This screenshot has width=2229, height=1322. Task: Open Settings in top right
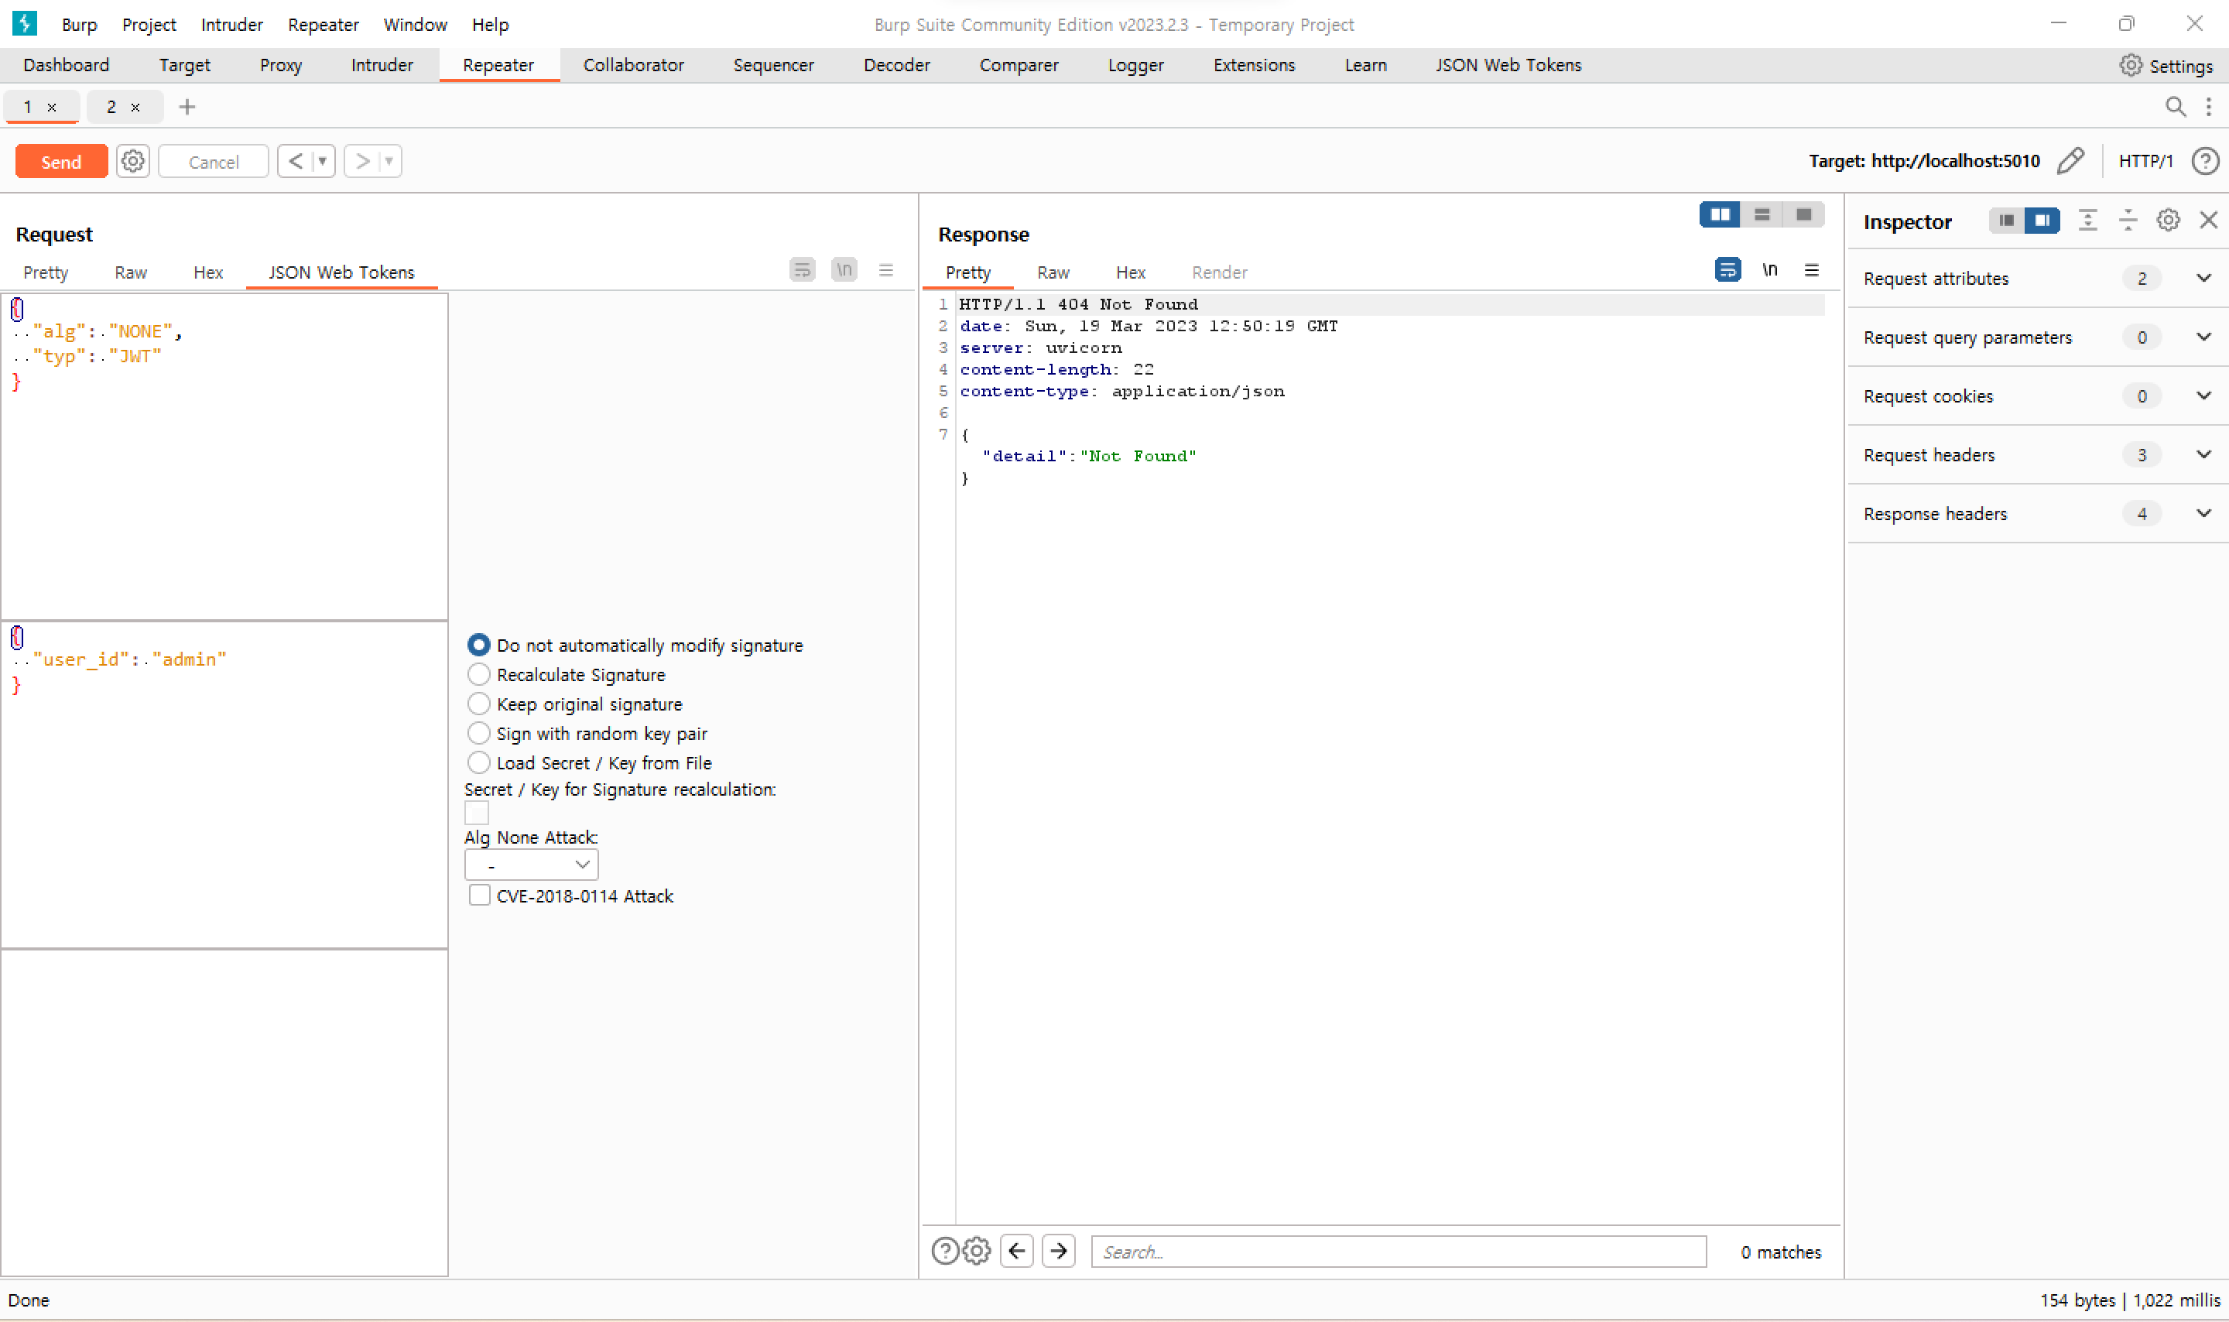(x=2166, y=65)
